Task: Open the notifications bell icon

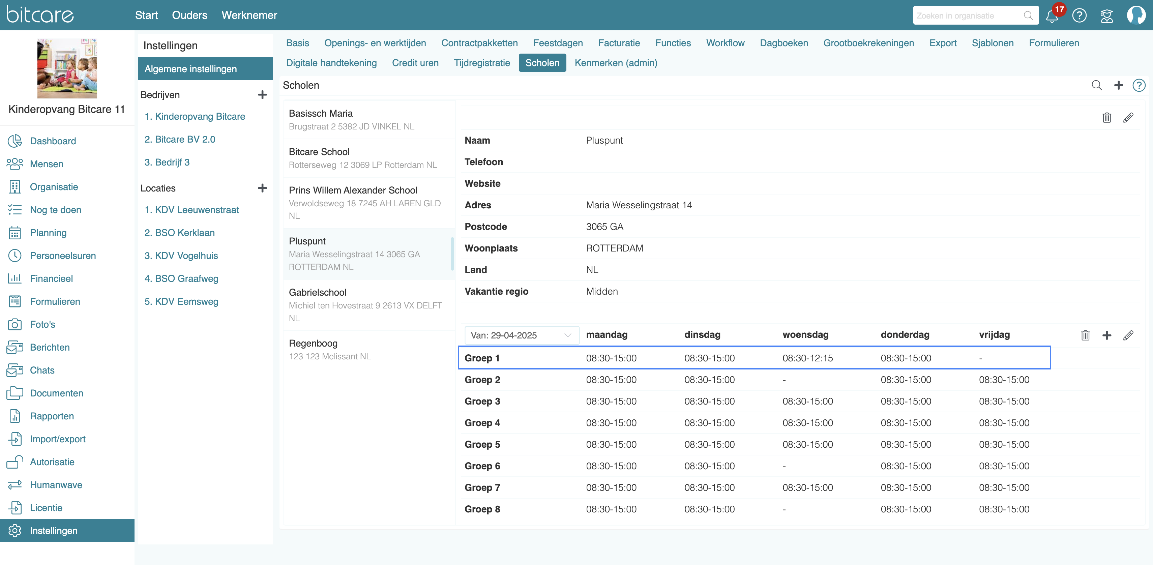Action: (x=1052, y=16)
